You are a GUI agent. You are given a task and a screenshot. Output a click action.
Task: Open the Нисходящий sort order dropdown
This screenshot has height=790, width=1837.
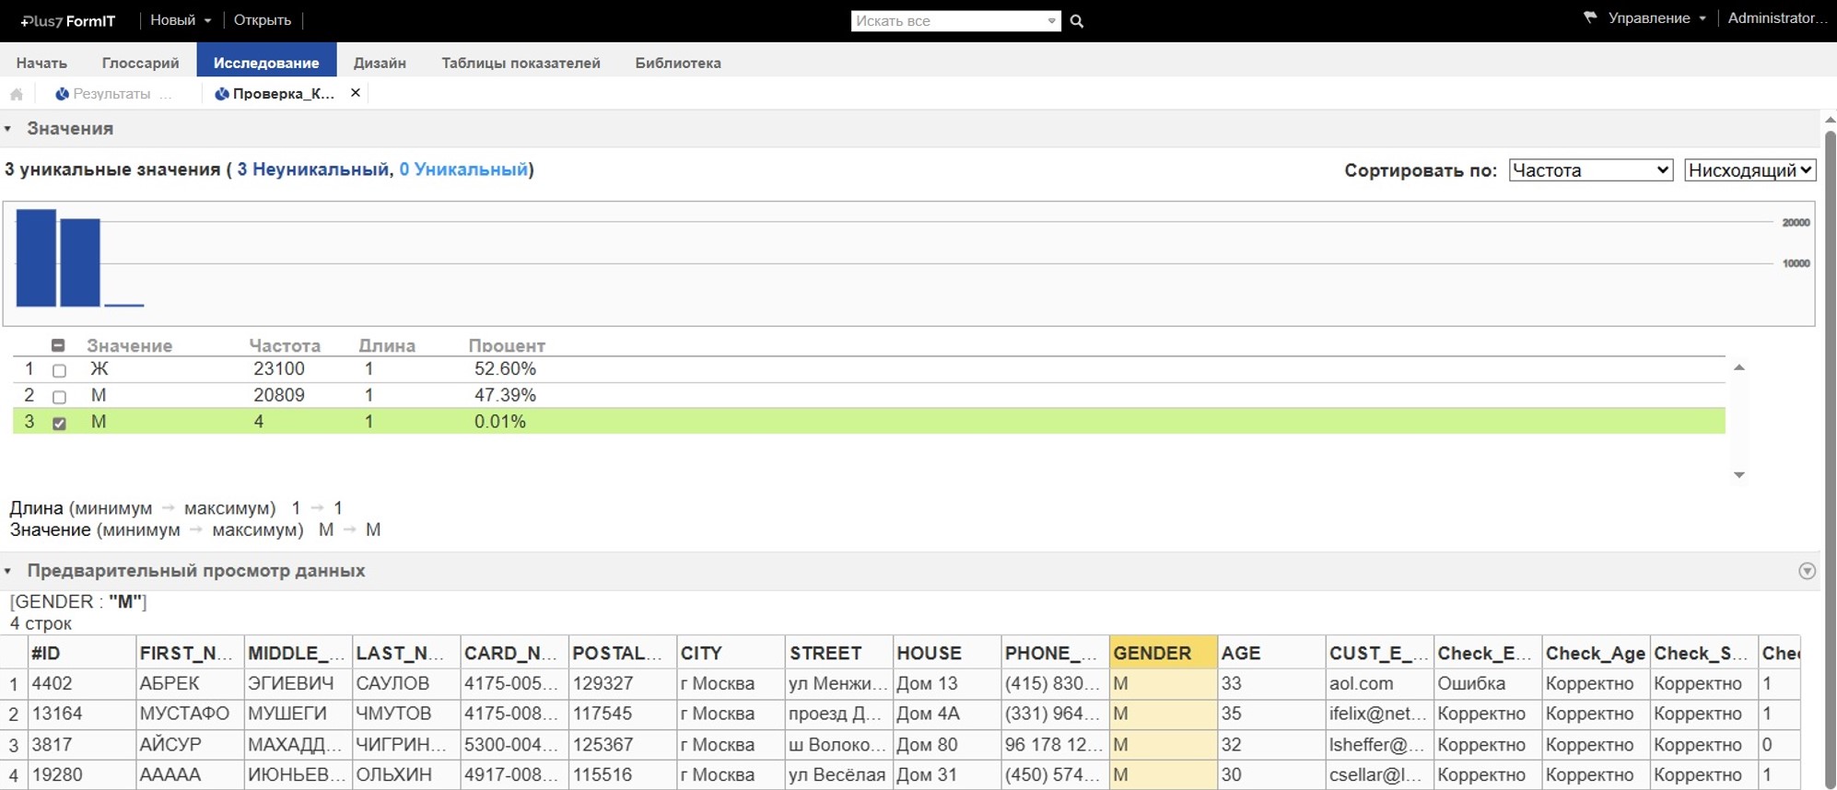1749,170
